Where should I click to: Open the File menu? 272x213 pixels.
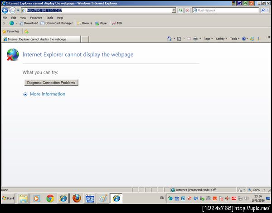(x=5, y=18)
